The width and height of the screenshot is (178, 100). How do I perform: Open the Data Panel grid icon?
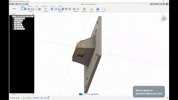click(x=10, y=4)
